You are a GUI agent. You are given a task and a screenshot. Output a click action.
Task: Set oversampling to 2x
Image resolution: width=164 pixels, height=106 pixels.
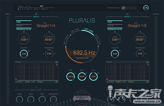coord(127,8)
